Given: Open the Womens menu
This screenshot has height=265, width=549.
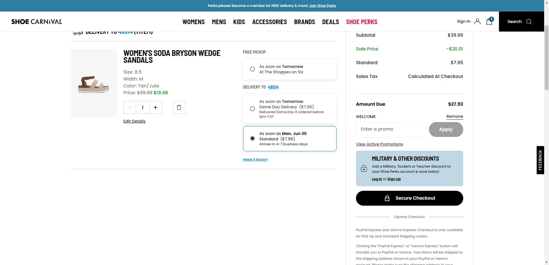Looking at the screenshot, I should coord(194,22).
